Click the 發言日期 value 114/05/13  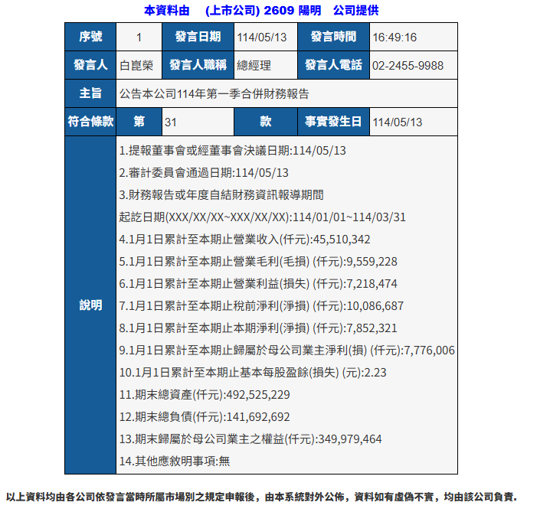262,38
